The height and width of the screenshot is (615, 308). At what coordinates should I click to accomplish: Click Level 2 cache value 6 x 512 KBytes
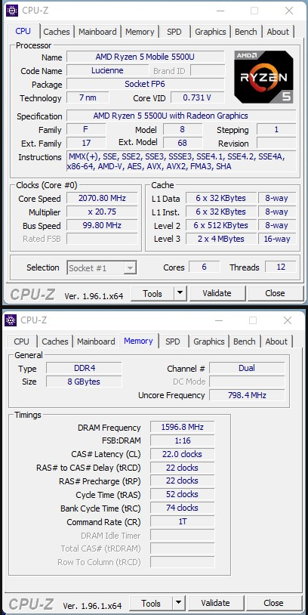221,226
